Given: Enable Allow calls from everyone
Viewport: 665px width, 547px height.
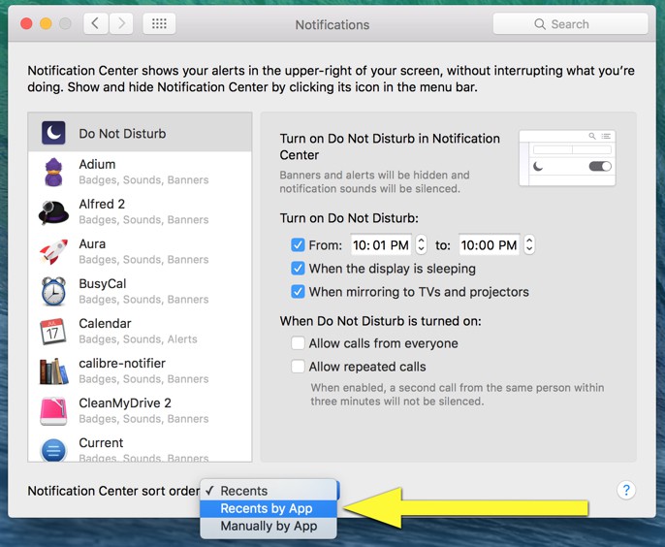Looking at the screenshot, I should click(299, 343).
